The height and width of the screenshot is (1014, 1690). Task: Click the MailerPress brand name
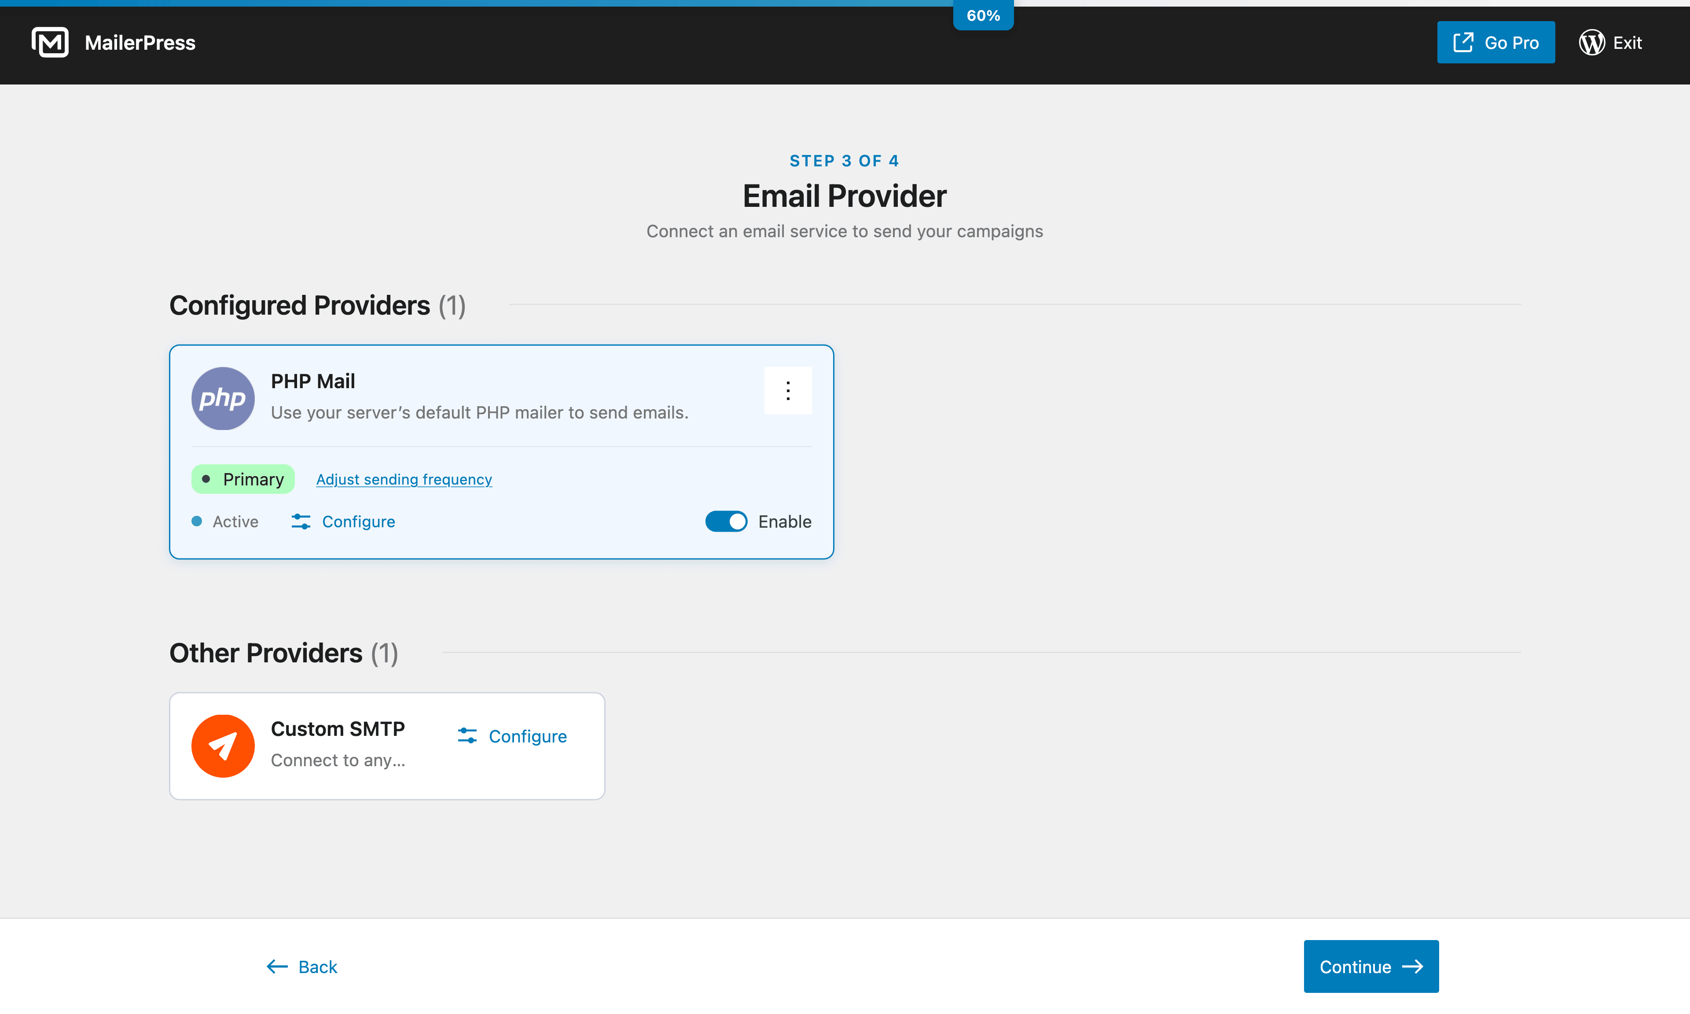140,42
